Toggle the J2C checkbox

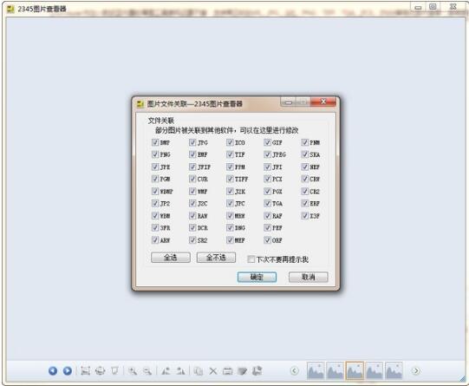pyautogui.click(x=192, y=204)
